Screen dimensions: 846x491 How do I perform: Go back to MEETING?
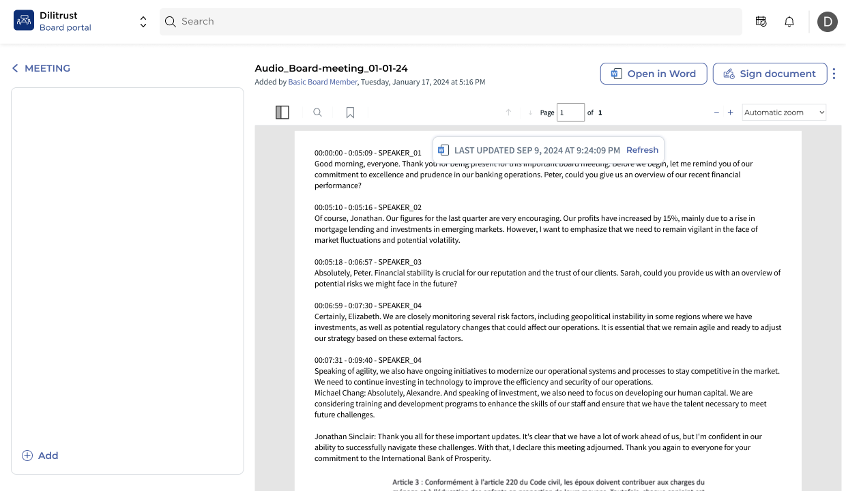[41, 68]
